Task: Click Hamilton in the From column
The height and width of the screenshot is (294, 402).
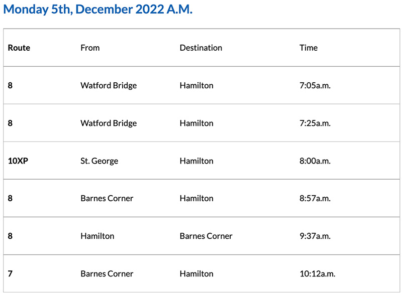Action: point(97,236)
